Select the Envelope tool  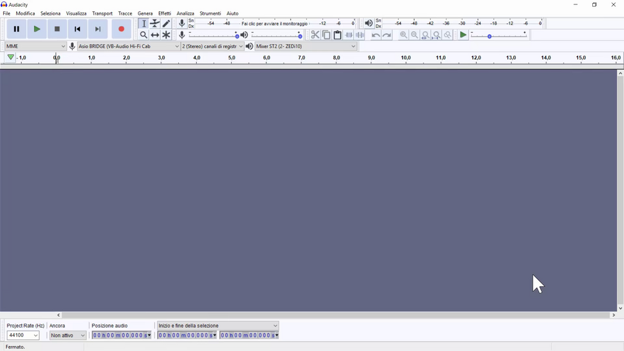tap(155, 24)
